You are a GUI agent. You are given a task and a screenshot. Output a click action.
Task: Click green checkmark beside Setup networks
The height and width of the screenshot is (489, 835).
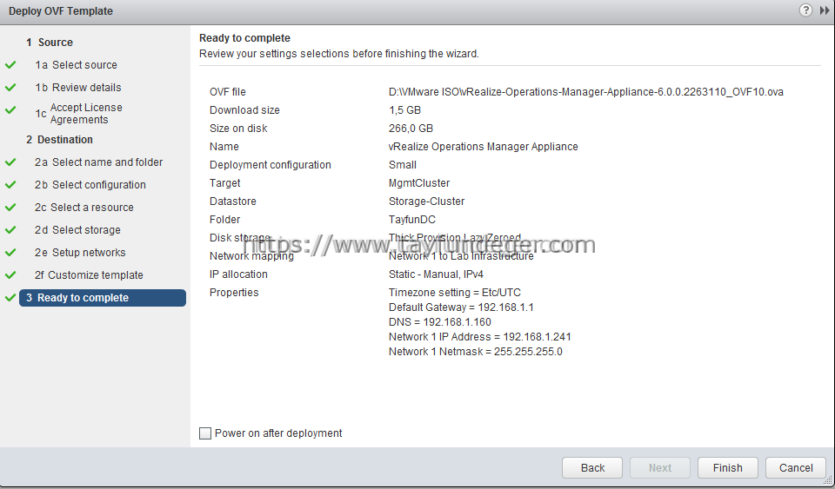pyautogui.click(x=10, y=253)
